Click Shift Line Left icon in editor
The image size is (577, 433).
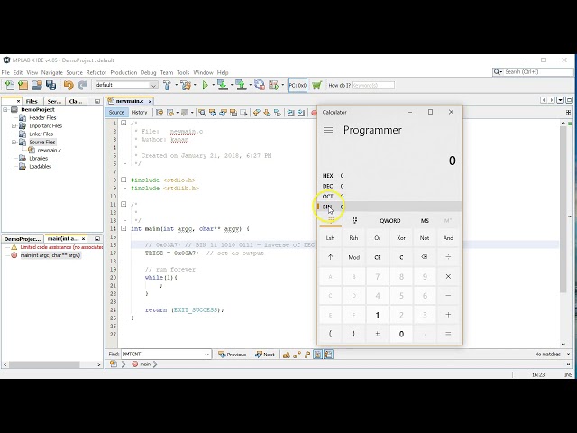290,113
